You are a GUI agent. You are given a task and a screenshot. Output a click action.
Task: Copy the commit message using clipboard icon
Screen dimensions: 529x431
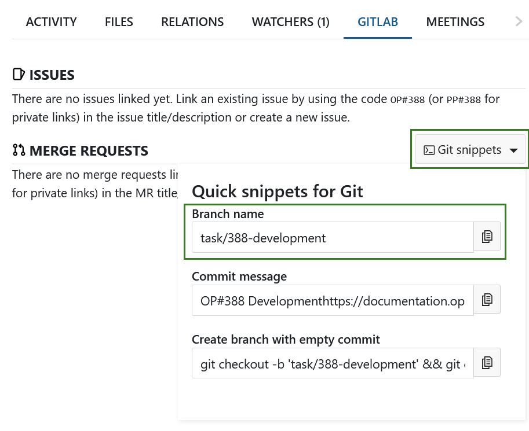coord(487,299)
